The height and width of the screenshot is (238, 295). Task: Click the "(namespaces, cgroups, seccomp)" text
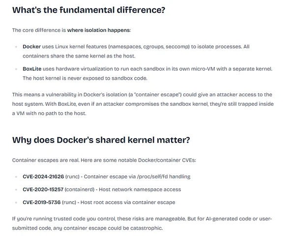click(x=138, y=47)
